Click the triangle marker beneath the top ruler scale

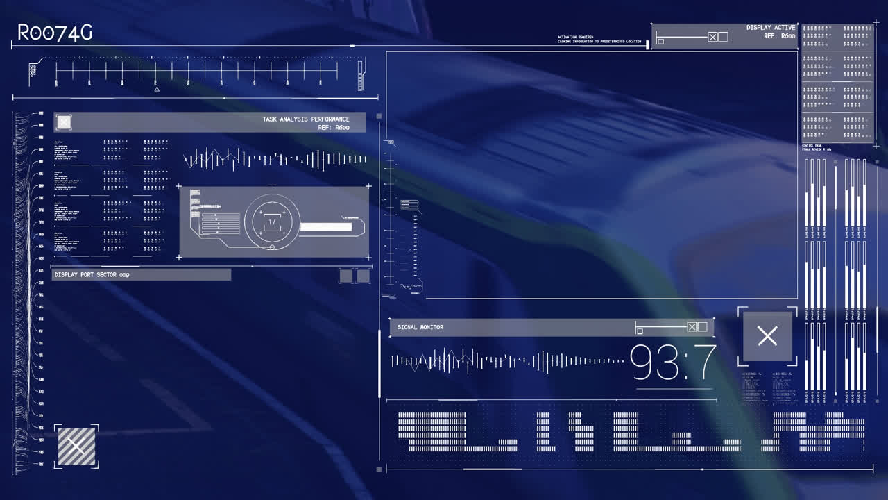[156, 87]
